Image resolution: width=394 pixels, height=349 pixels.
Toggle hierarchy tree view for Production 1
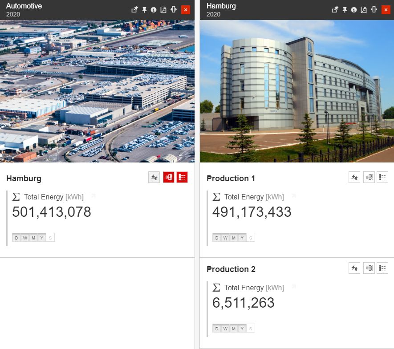pos(369,177)
